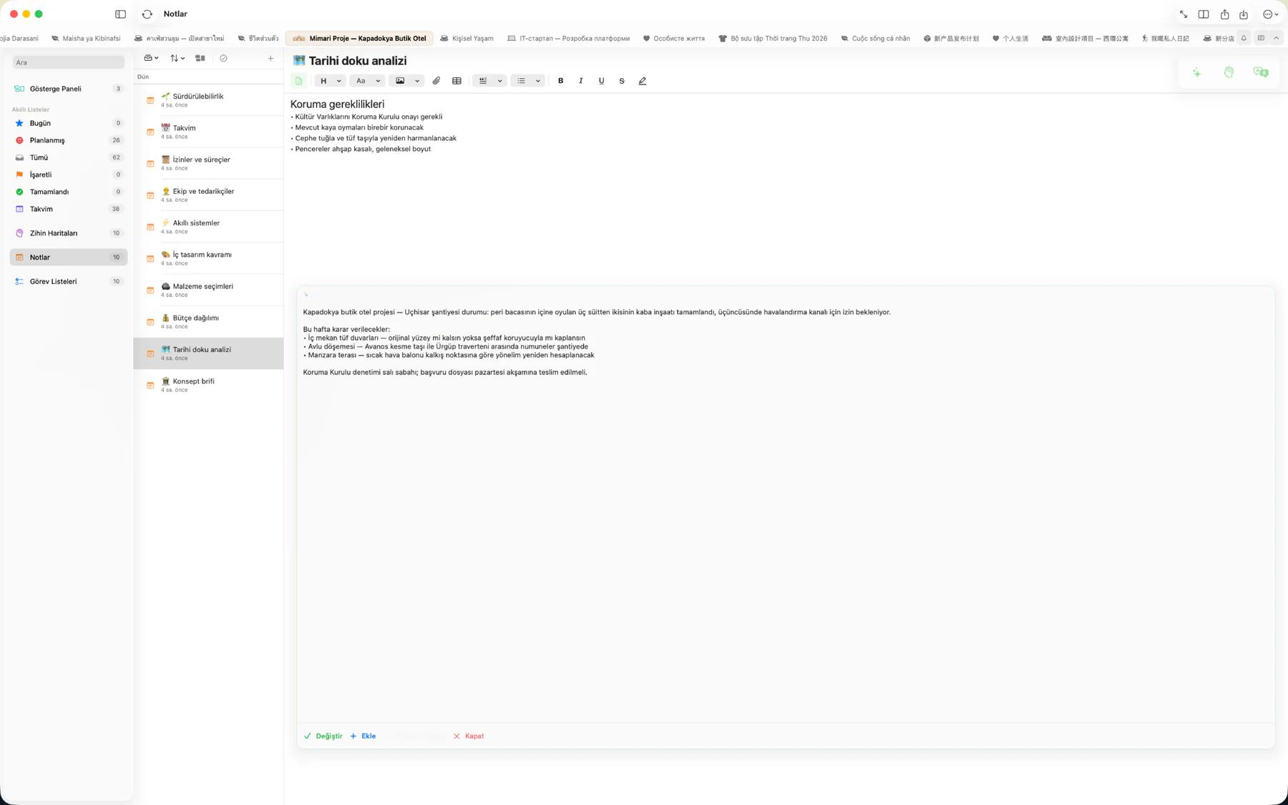The image size is (1288, 805).
Task: Click the Koruma gereklilikleri heading
Action: (337, 104)
